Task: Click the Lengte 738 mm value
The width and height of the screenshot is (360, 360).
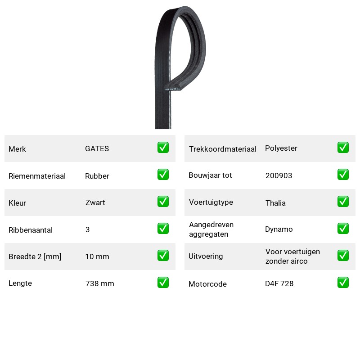Action: tap(99, 283)
